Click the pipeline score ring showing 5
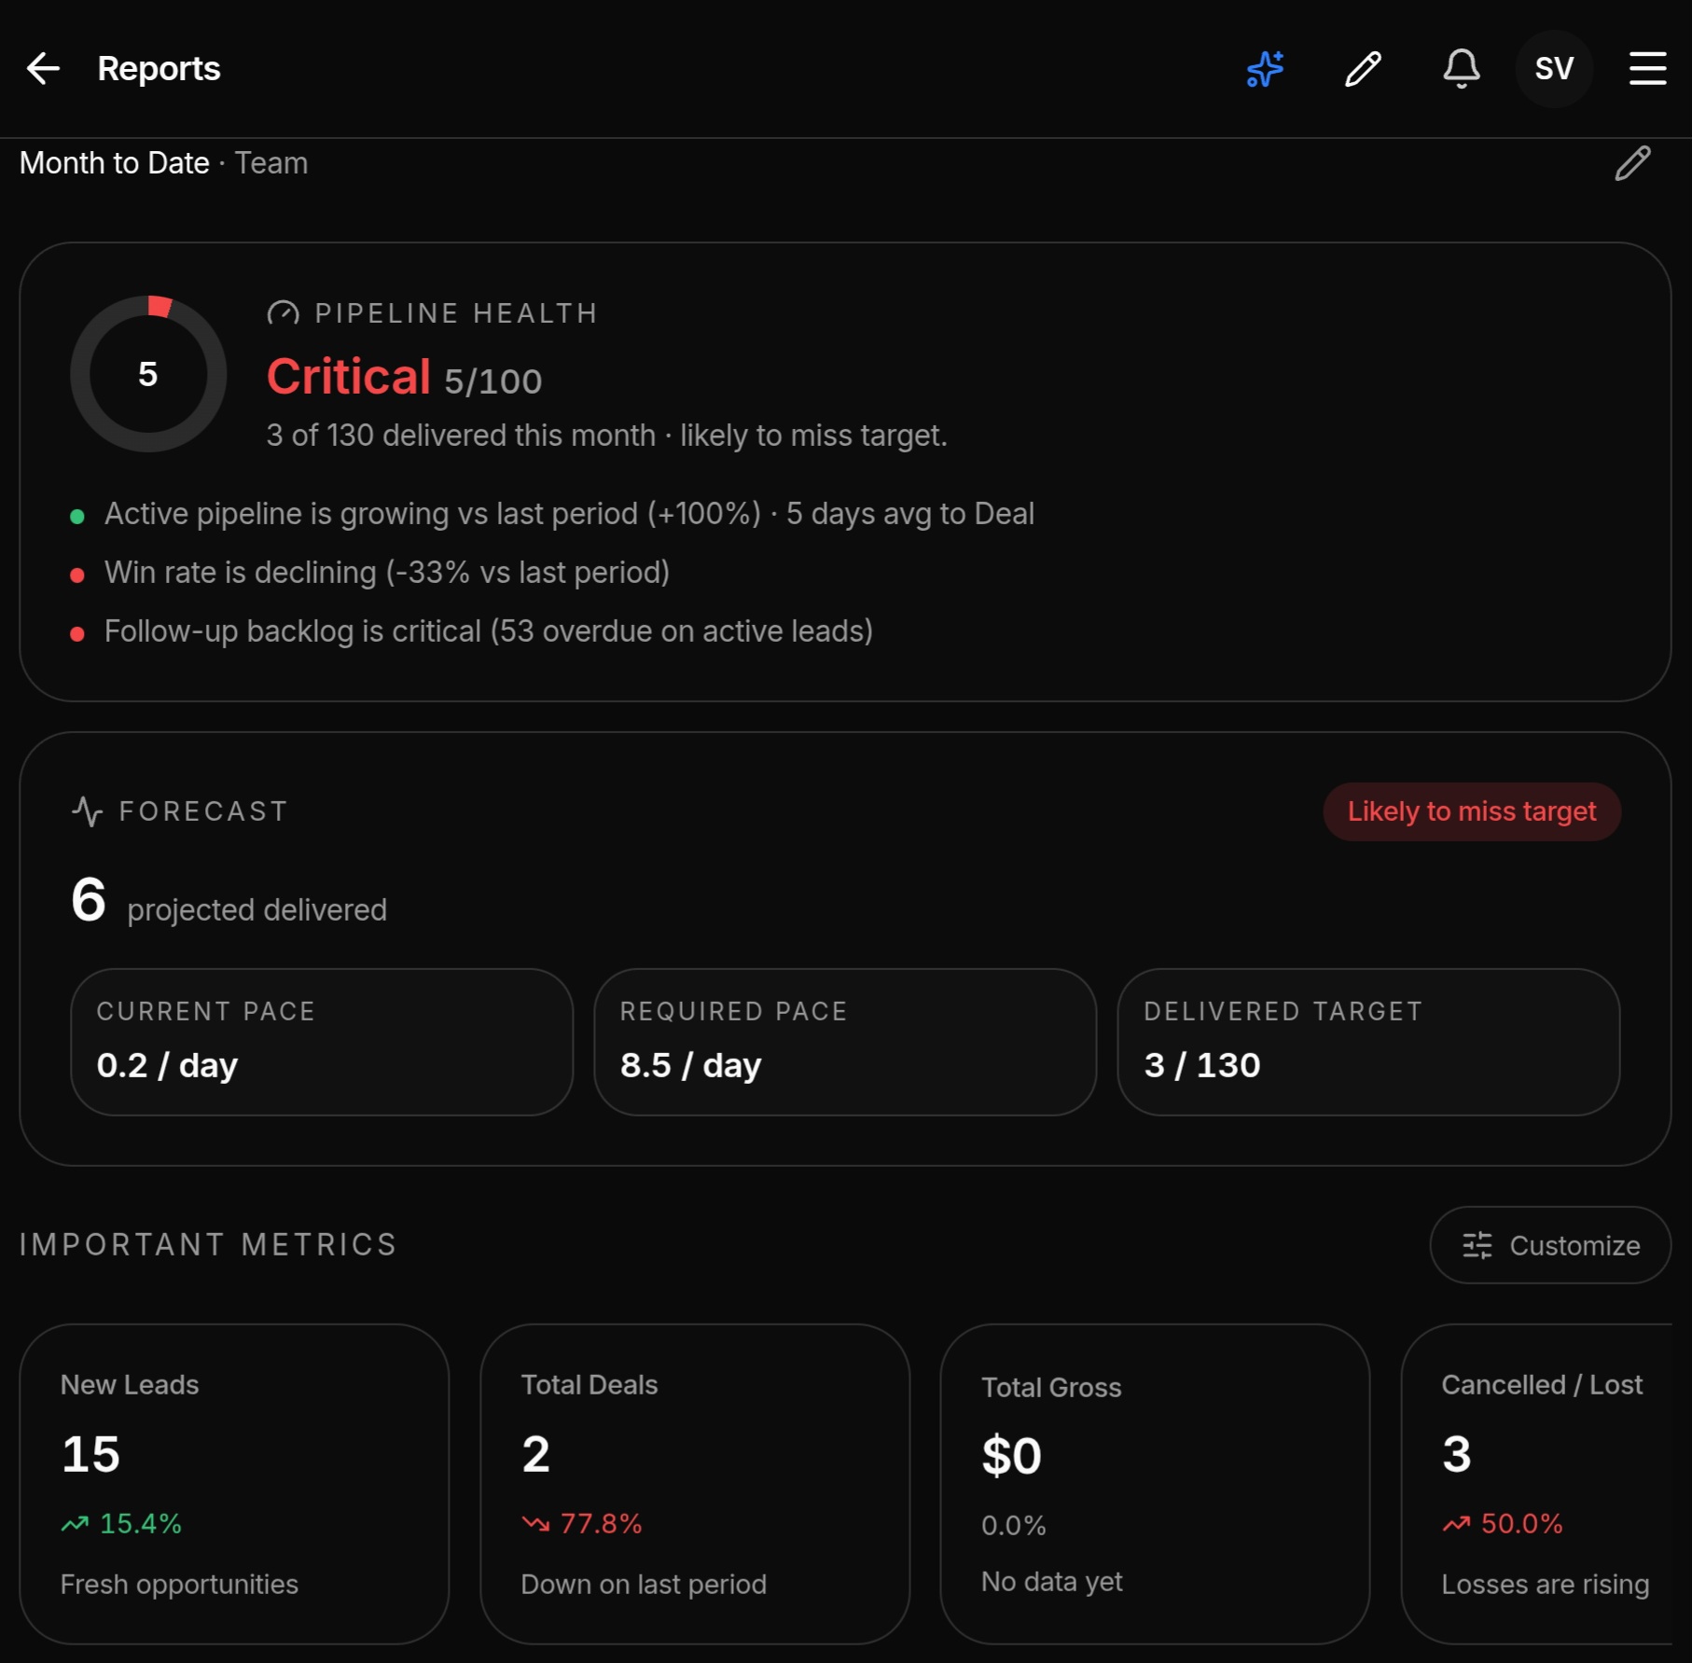This screenshot has width=1692, height=1663. point(148,374)
